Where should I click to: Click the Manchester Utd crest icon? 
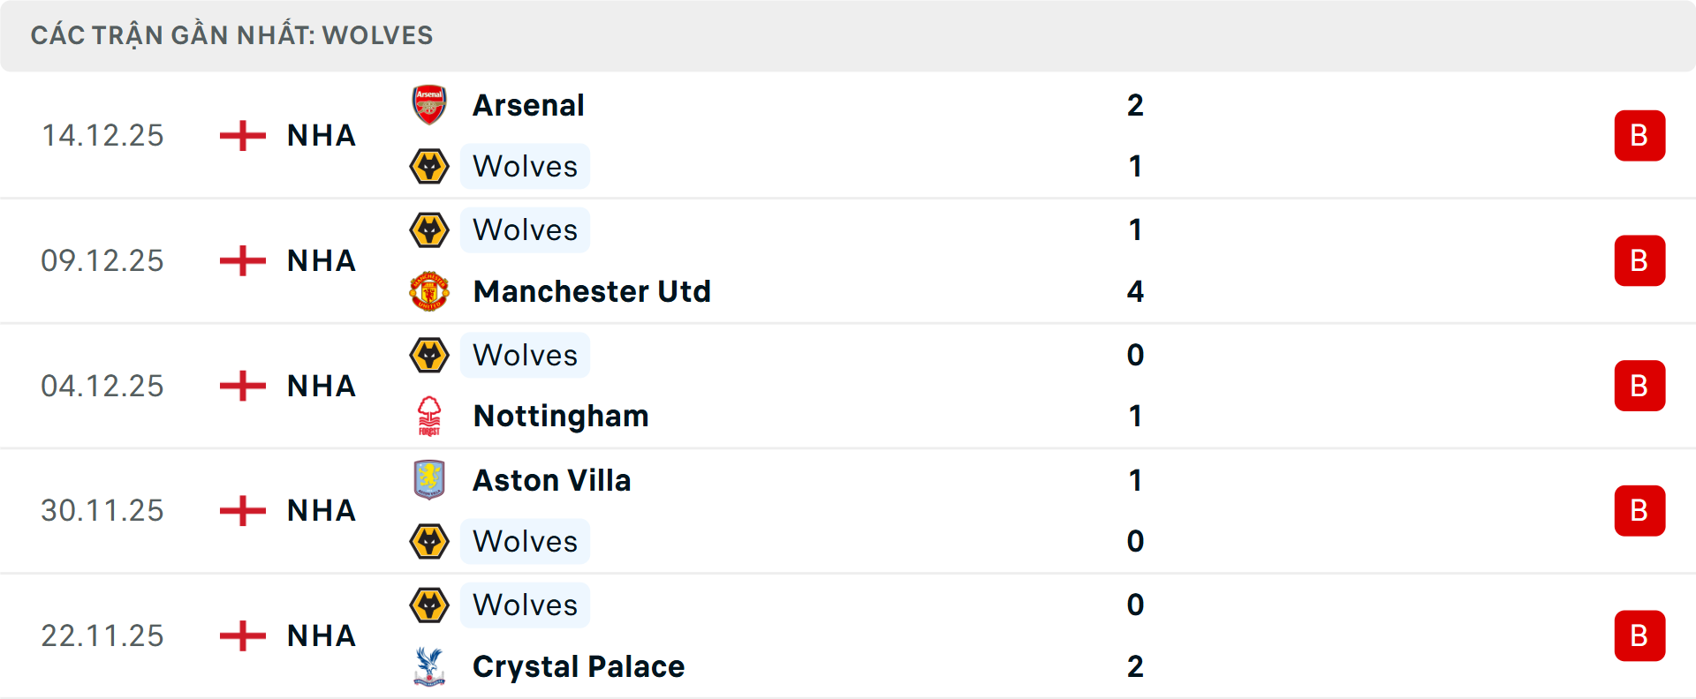pos(429,291)
